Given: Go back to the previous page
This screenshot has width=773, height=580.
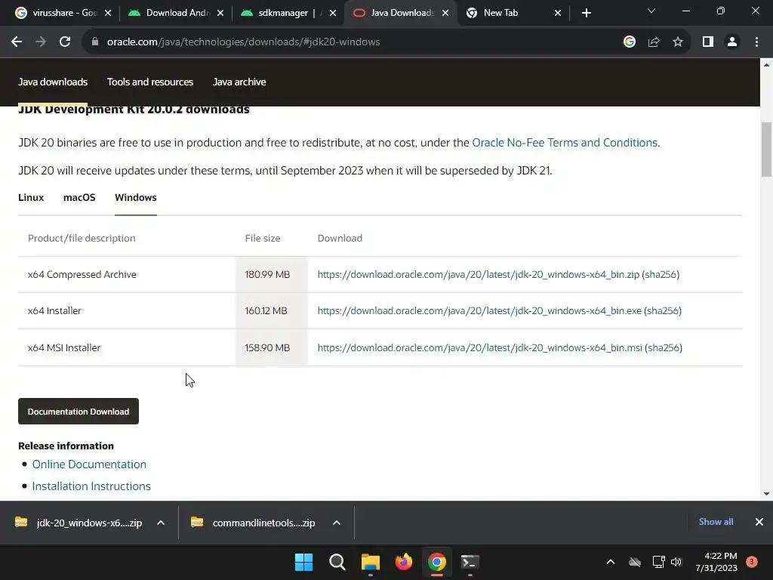Looking at the screenshot, I should click(17, 42).
